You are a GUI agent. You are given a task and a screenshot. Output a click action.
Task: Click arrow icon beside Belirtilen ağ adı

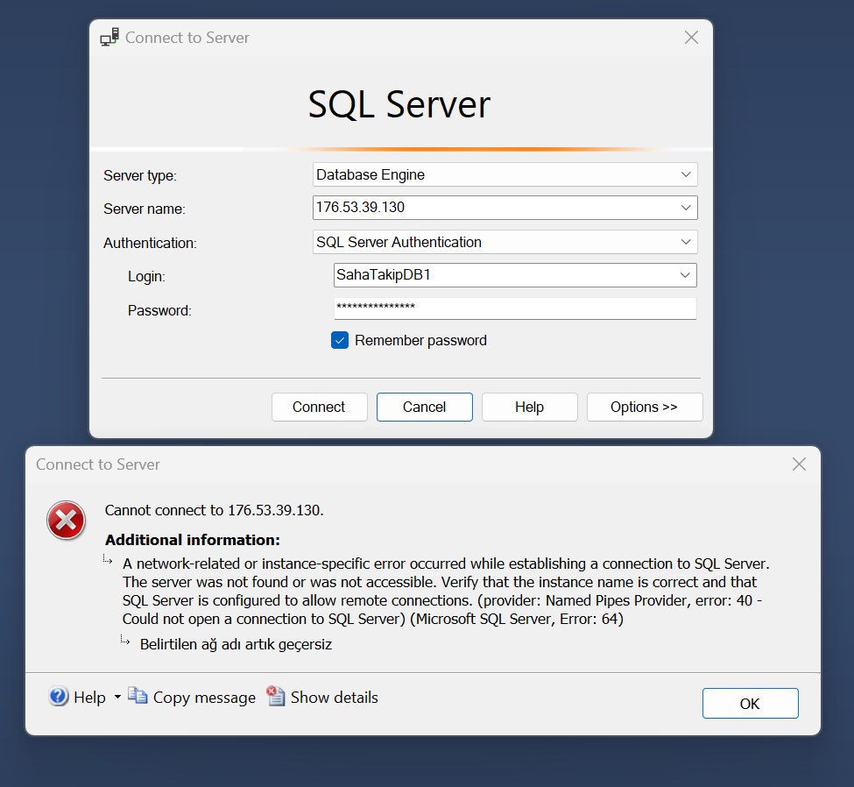coord(125,640)
